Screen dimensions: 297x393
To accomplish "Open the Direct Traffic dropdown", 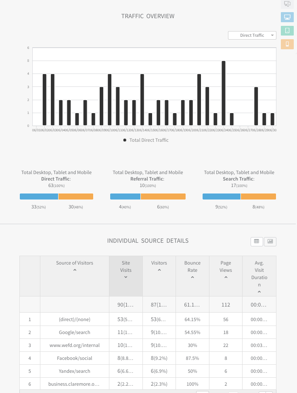I will point(252,35).
